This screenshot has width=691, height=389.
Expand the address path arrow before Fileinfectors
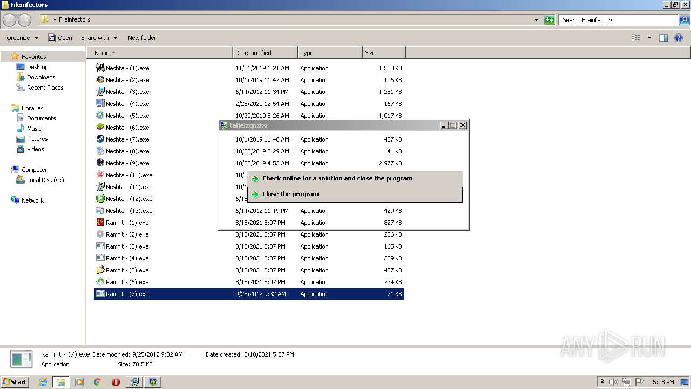tap(55, 20)
